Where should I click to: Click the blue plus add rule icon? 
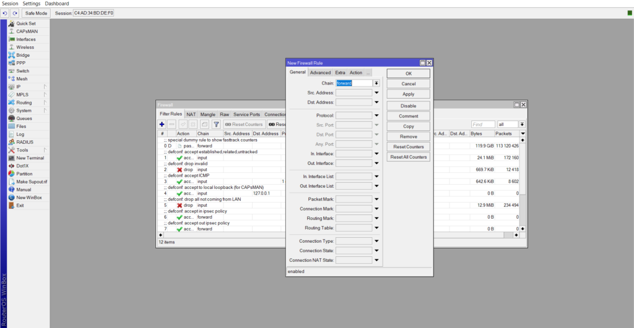162,124
